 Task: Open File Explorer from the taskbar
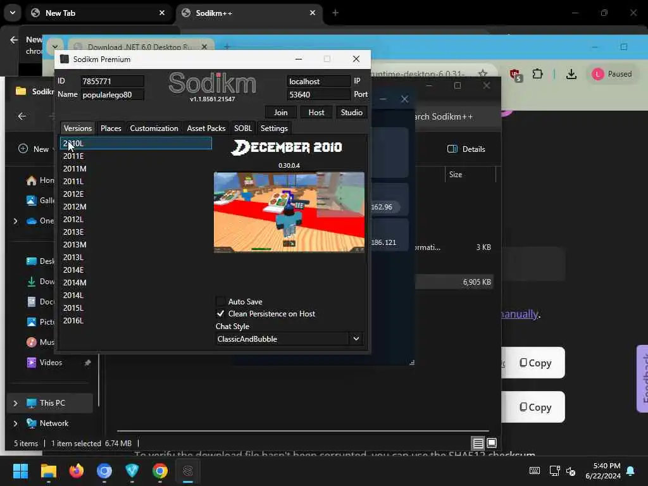coord(48,471)
